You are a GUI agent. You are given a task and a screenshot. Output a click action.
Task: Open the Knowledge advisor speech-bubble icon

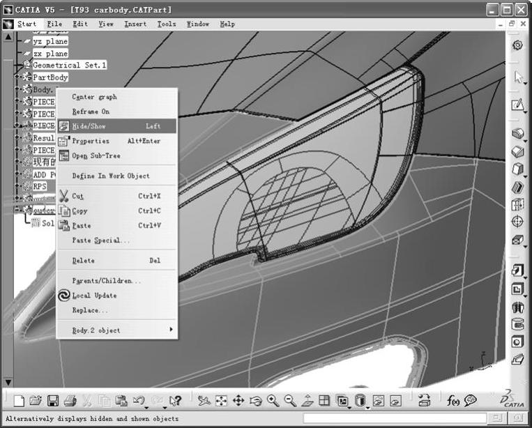(x=471, y=401)
